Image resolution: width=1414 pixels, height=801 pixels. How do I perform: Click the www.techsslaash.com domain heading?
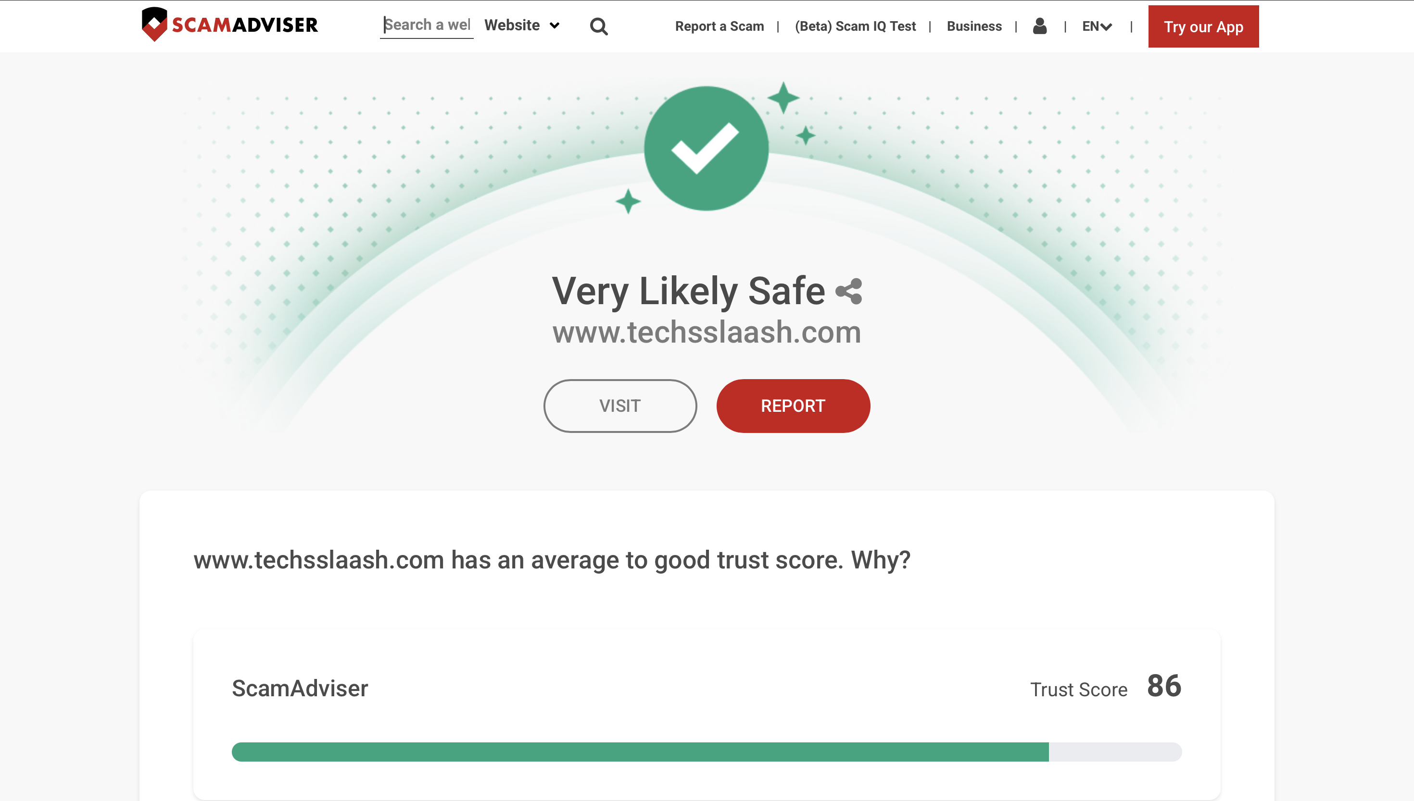coord(707,331)
